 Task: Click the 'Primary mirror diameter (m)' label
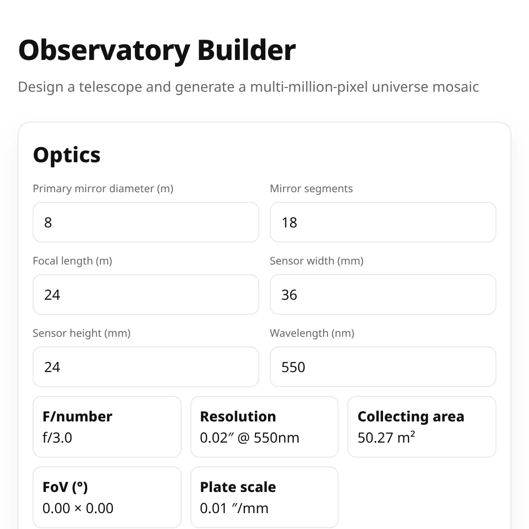(x=103, y=189)
